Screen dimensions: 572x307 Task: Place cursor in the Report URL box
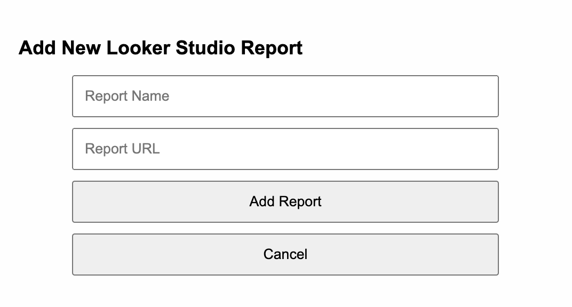285,149
